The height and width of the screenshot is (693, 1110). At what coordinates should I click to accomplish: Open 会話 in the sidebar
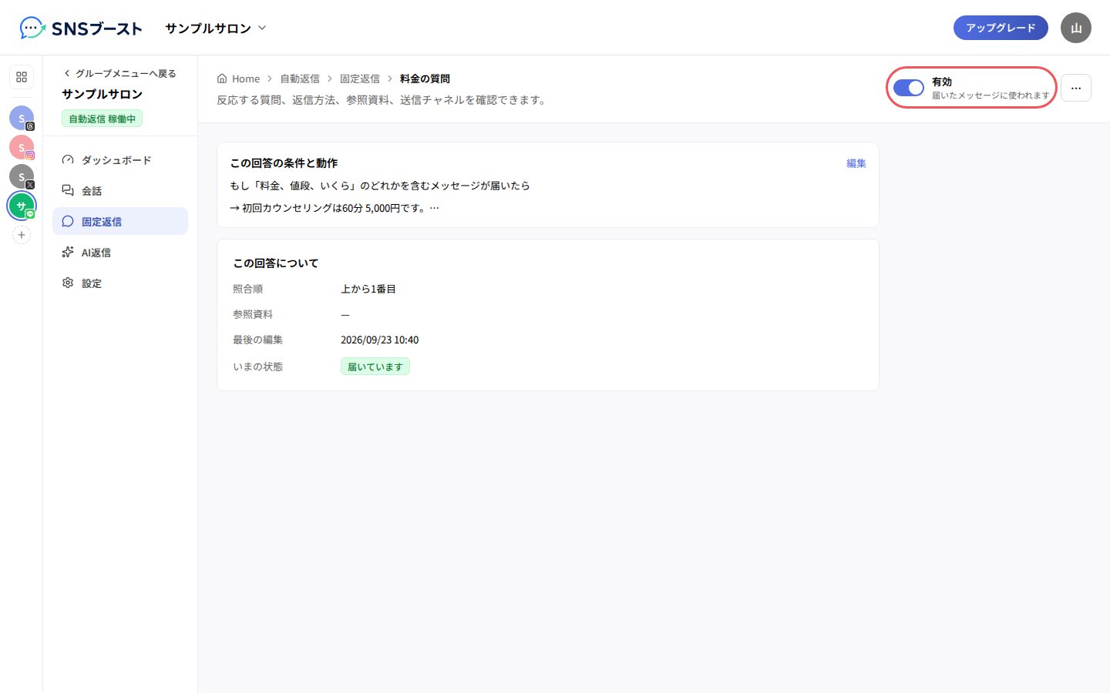coord(120,191)
